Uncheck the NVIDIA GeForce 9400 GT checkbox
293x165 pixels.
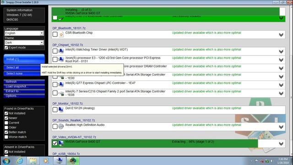click(x=55, y=143)
